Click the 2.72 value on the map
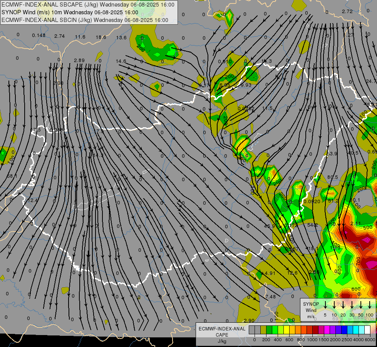The height and width of the screenshot is (347, 377). click(347, 11)
